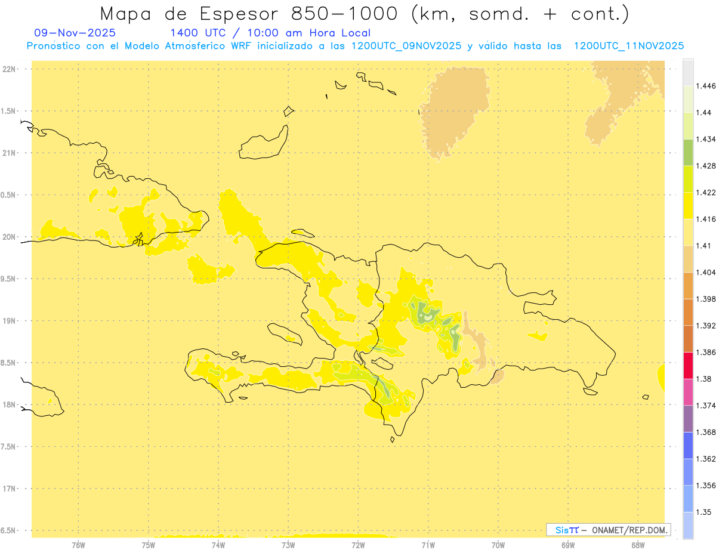Image resolution: width=716 pixels, height=553 pixels.
Task: Click the '9.5N' latitude label
Action: coord(8,279)
